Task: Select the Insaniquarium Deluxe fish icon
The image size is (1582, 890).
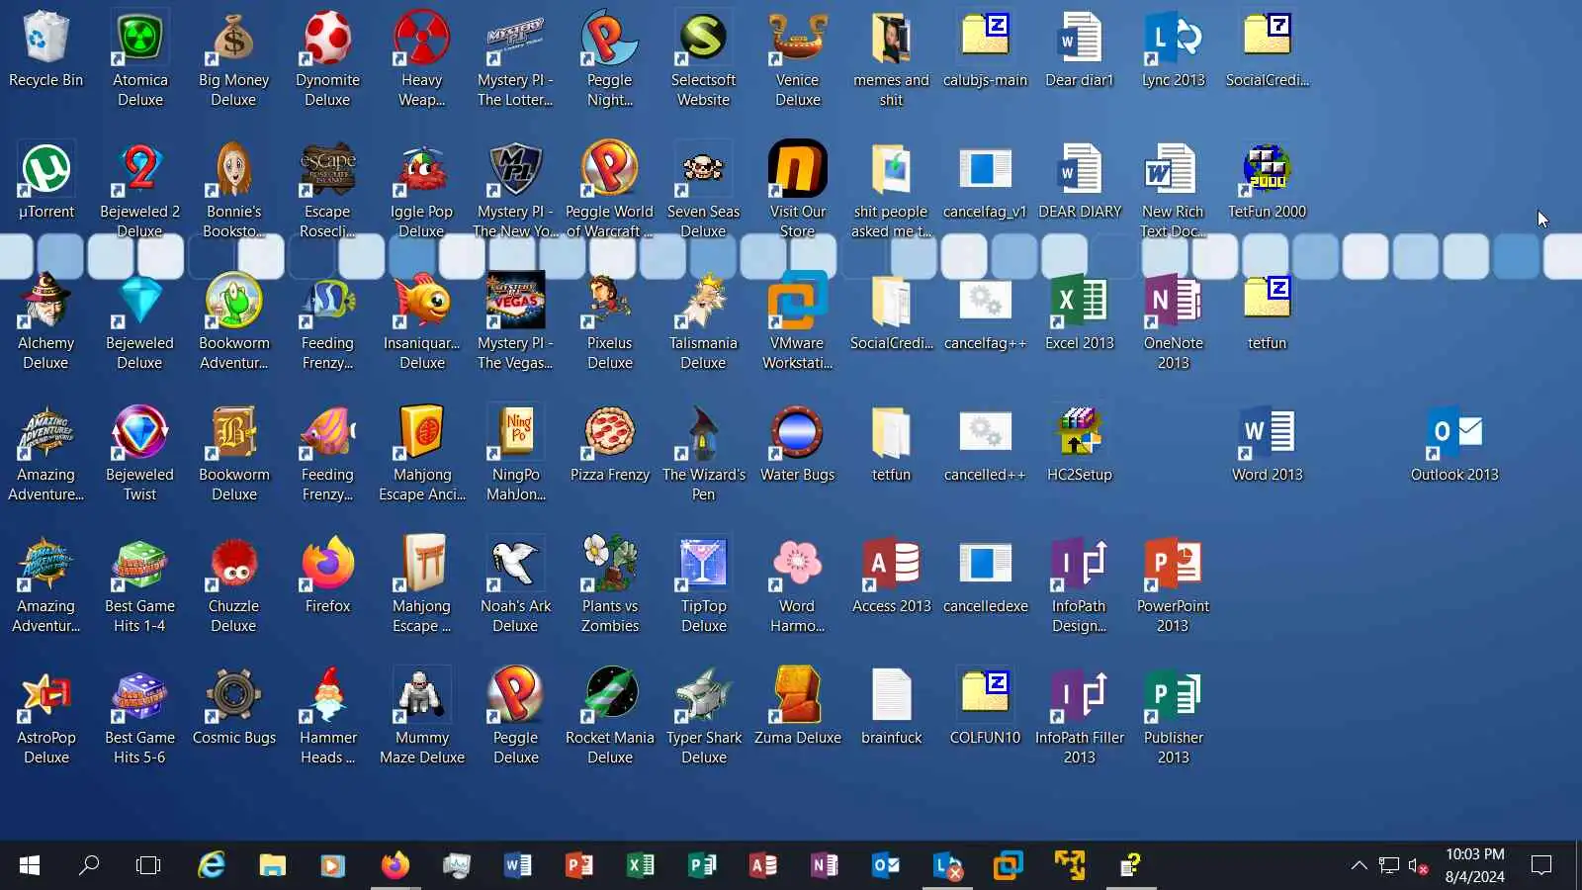Action: click(x=422, y=320)
